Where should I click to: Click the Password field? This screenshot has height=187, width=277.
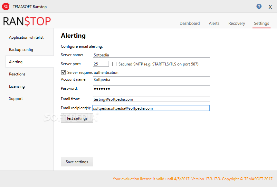(151, 88)
